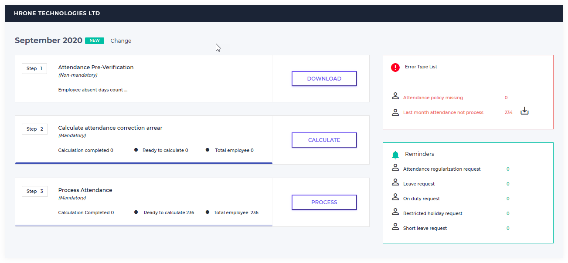Viewport: 568px width, 263px height.
Task: Click Ready to calculate 236 in Step 3
Action: pos(169,212)
